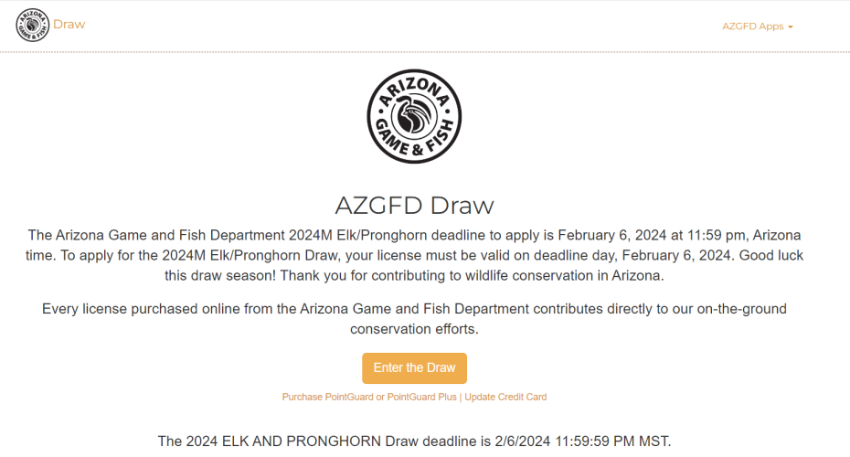This screenshot has height=457, width=850.
Task: Click the pipe separator between PointGuard and Update links
Action: point(461,397)
